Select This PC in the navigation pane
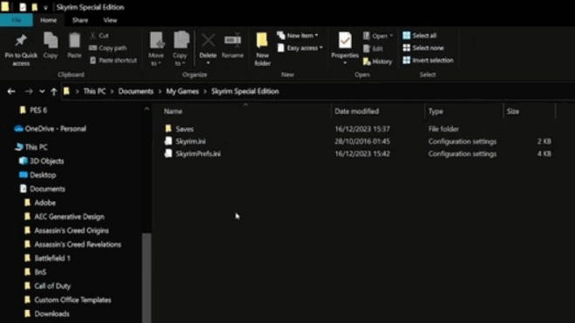Viewport: 575px width, 323px height. 36,147
